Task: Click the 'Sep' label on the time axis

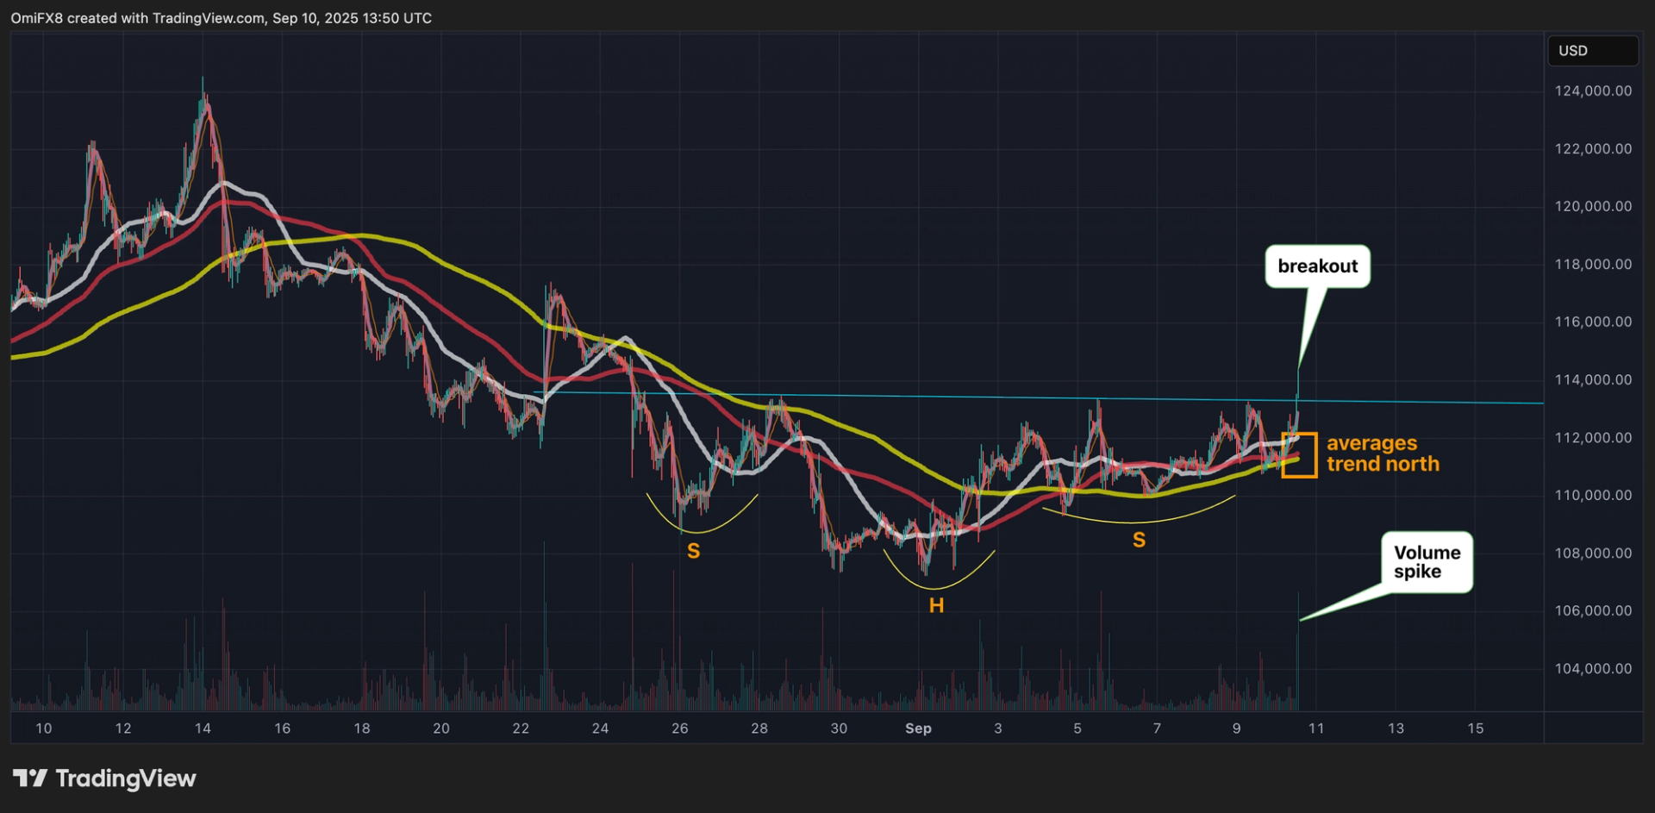Action: pos(918,729)
